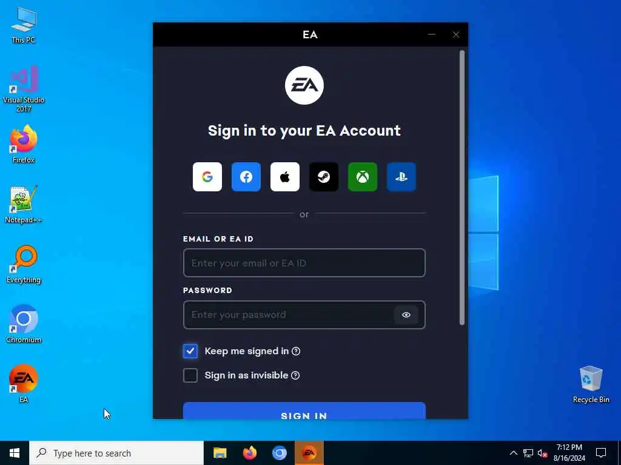The width and height of the screenshot is (621, 465).
Task: Show hidden tray icons chevron
Action: pos(513,453)
